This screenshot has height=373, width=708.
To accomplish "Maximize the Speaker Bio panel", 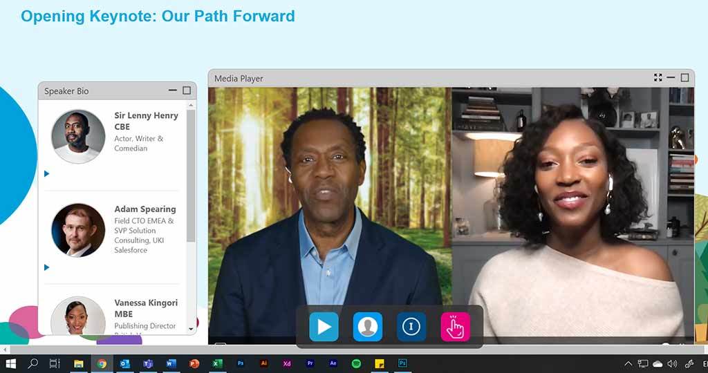I will coord(187,90).
